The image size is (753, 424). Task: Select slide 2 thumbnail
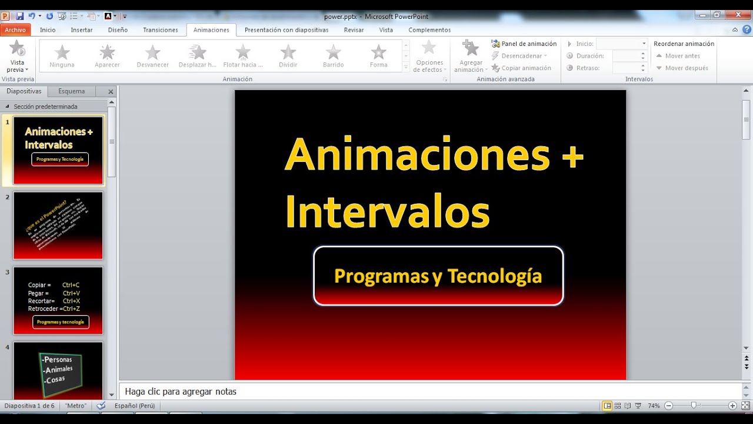click(x=58, y=226)
